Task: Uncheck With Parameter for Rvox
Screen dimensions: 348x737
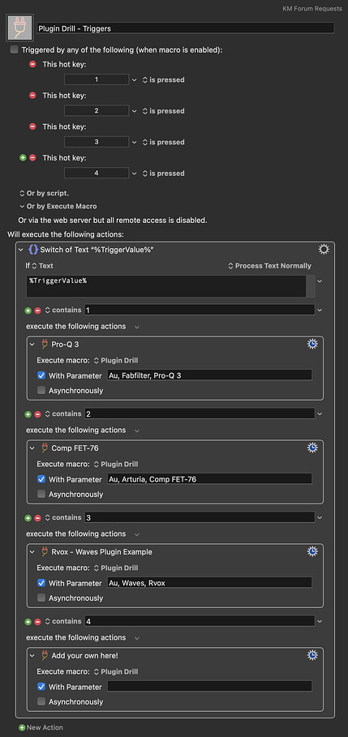Action: pos(41,583)
